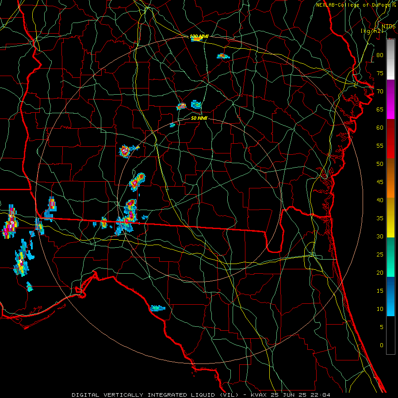Viewport: 398px width, 398px height.
Task: Click the 50 value on the color scale
Action: tap(380, 164)
